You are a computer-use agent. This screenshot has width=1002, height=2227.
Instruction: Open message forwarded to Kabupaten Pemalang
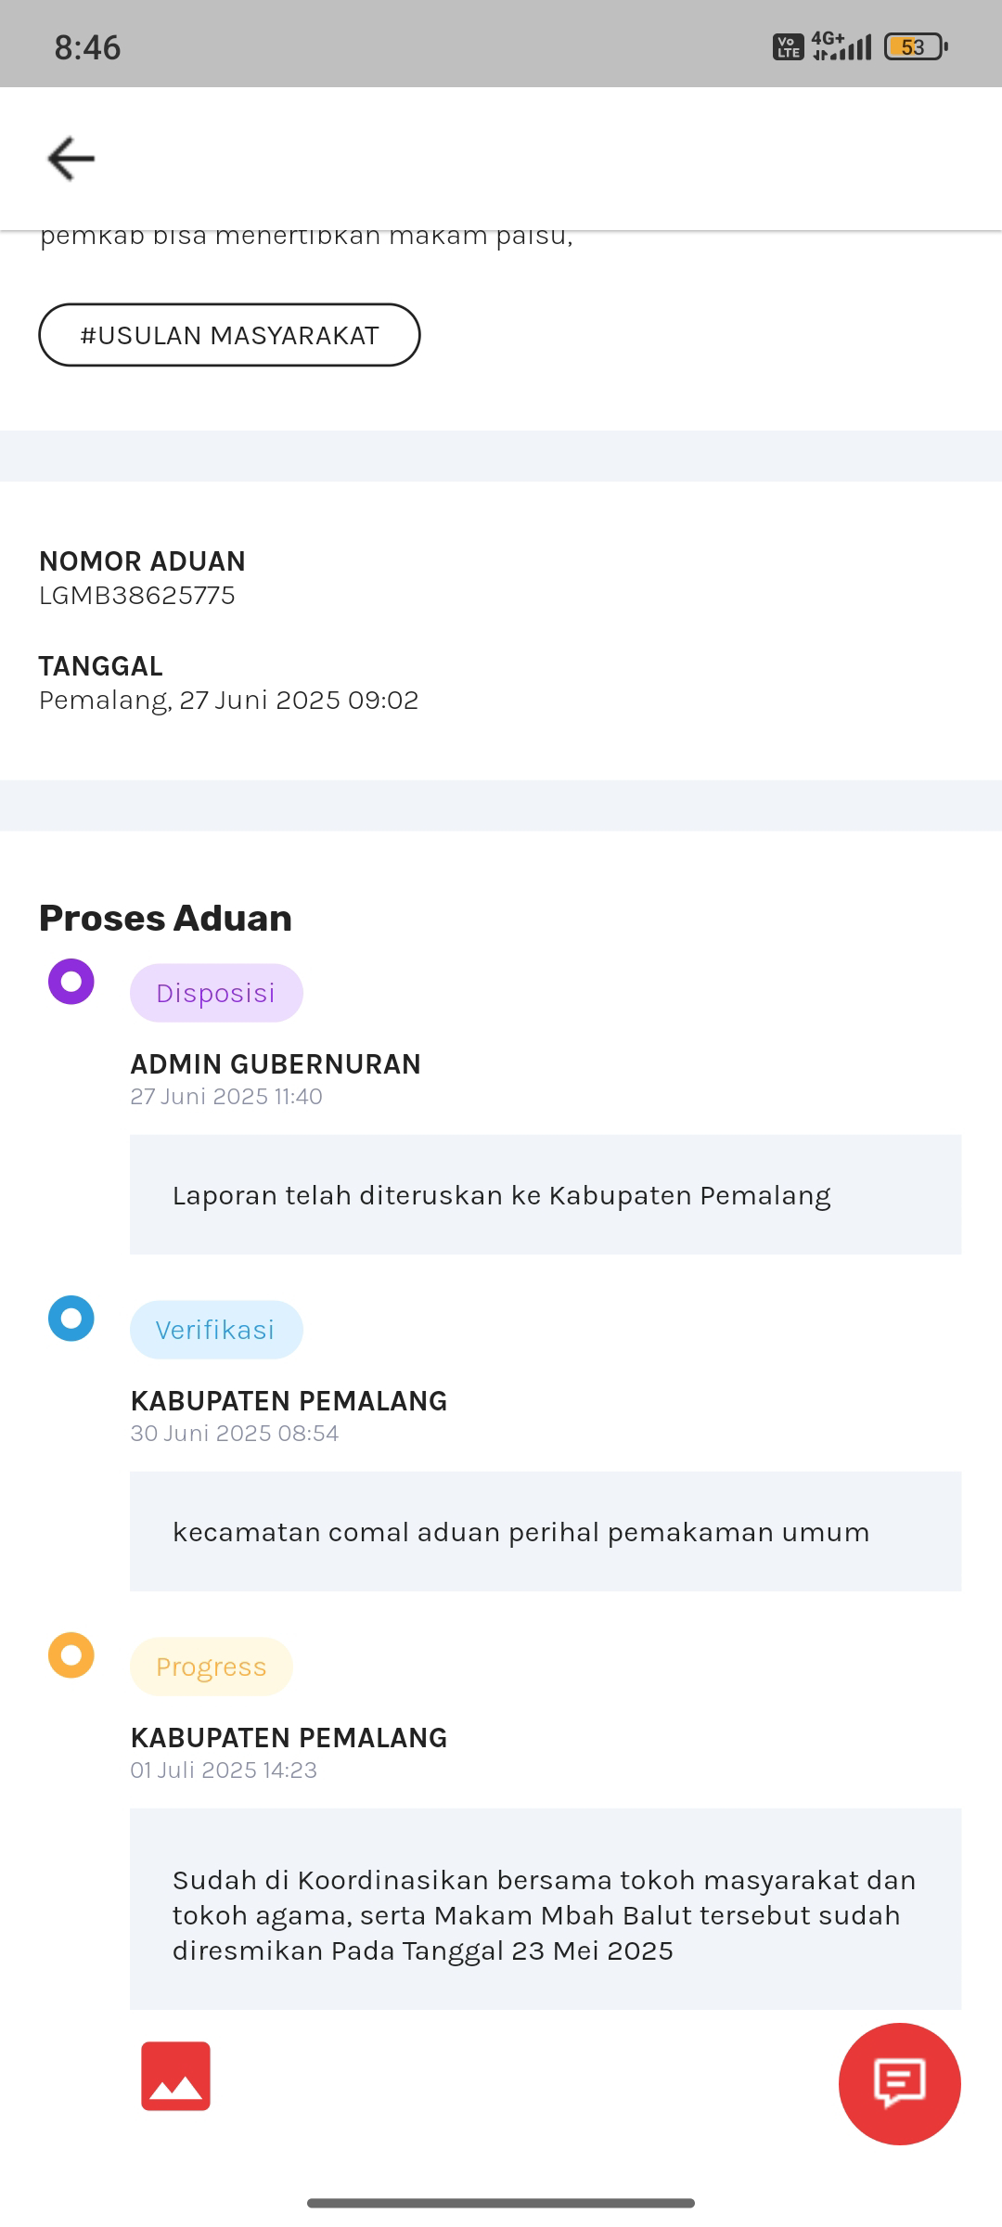546,1194
